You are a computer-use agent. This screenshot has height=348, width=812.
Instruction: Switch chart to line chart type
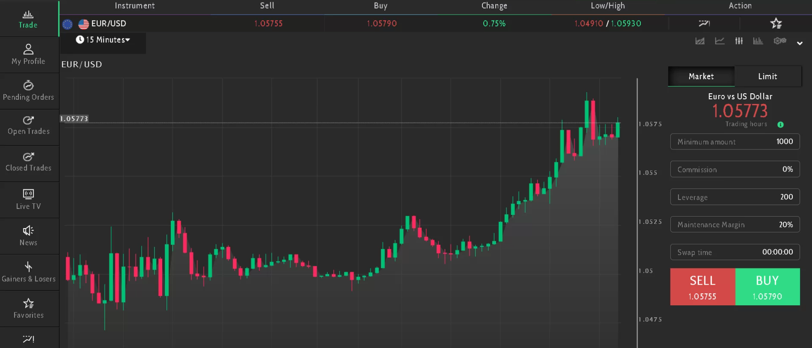[x=720, y=41]
